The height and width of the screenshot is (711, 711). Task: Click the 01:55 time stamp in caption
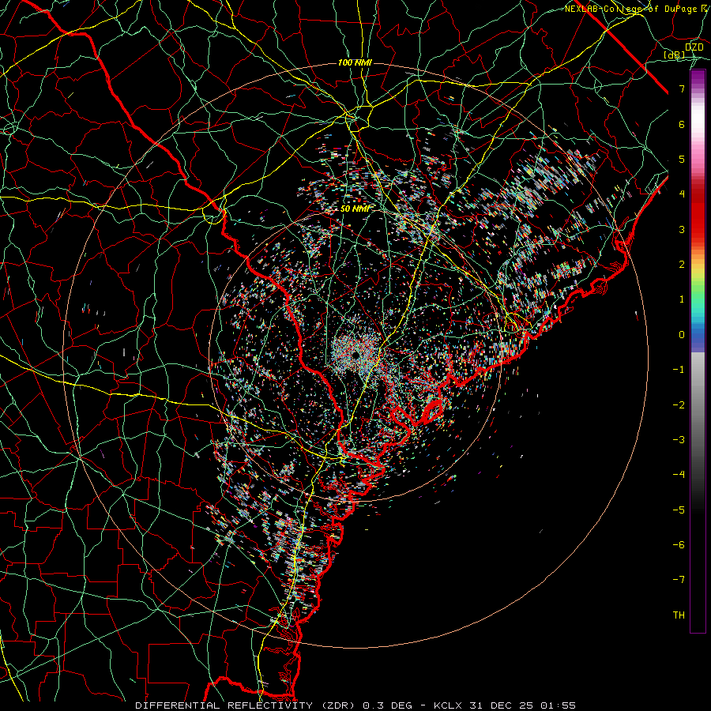click(560, 705)
